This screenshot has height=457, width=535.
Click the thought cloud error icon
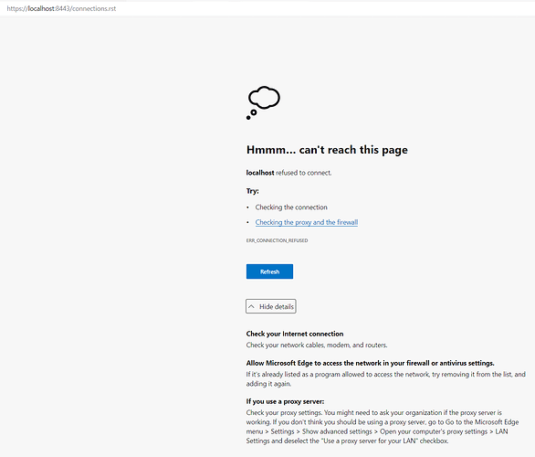tap(263, 102)
